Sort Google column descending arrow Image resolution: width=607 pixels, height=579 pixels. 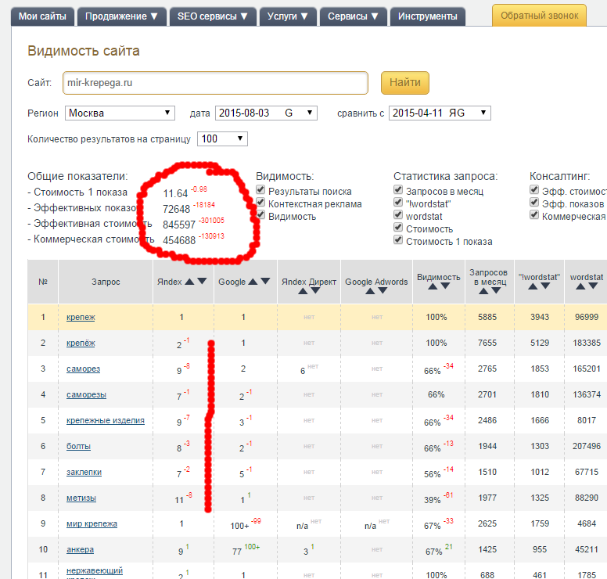tap(264, 282)
